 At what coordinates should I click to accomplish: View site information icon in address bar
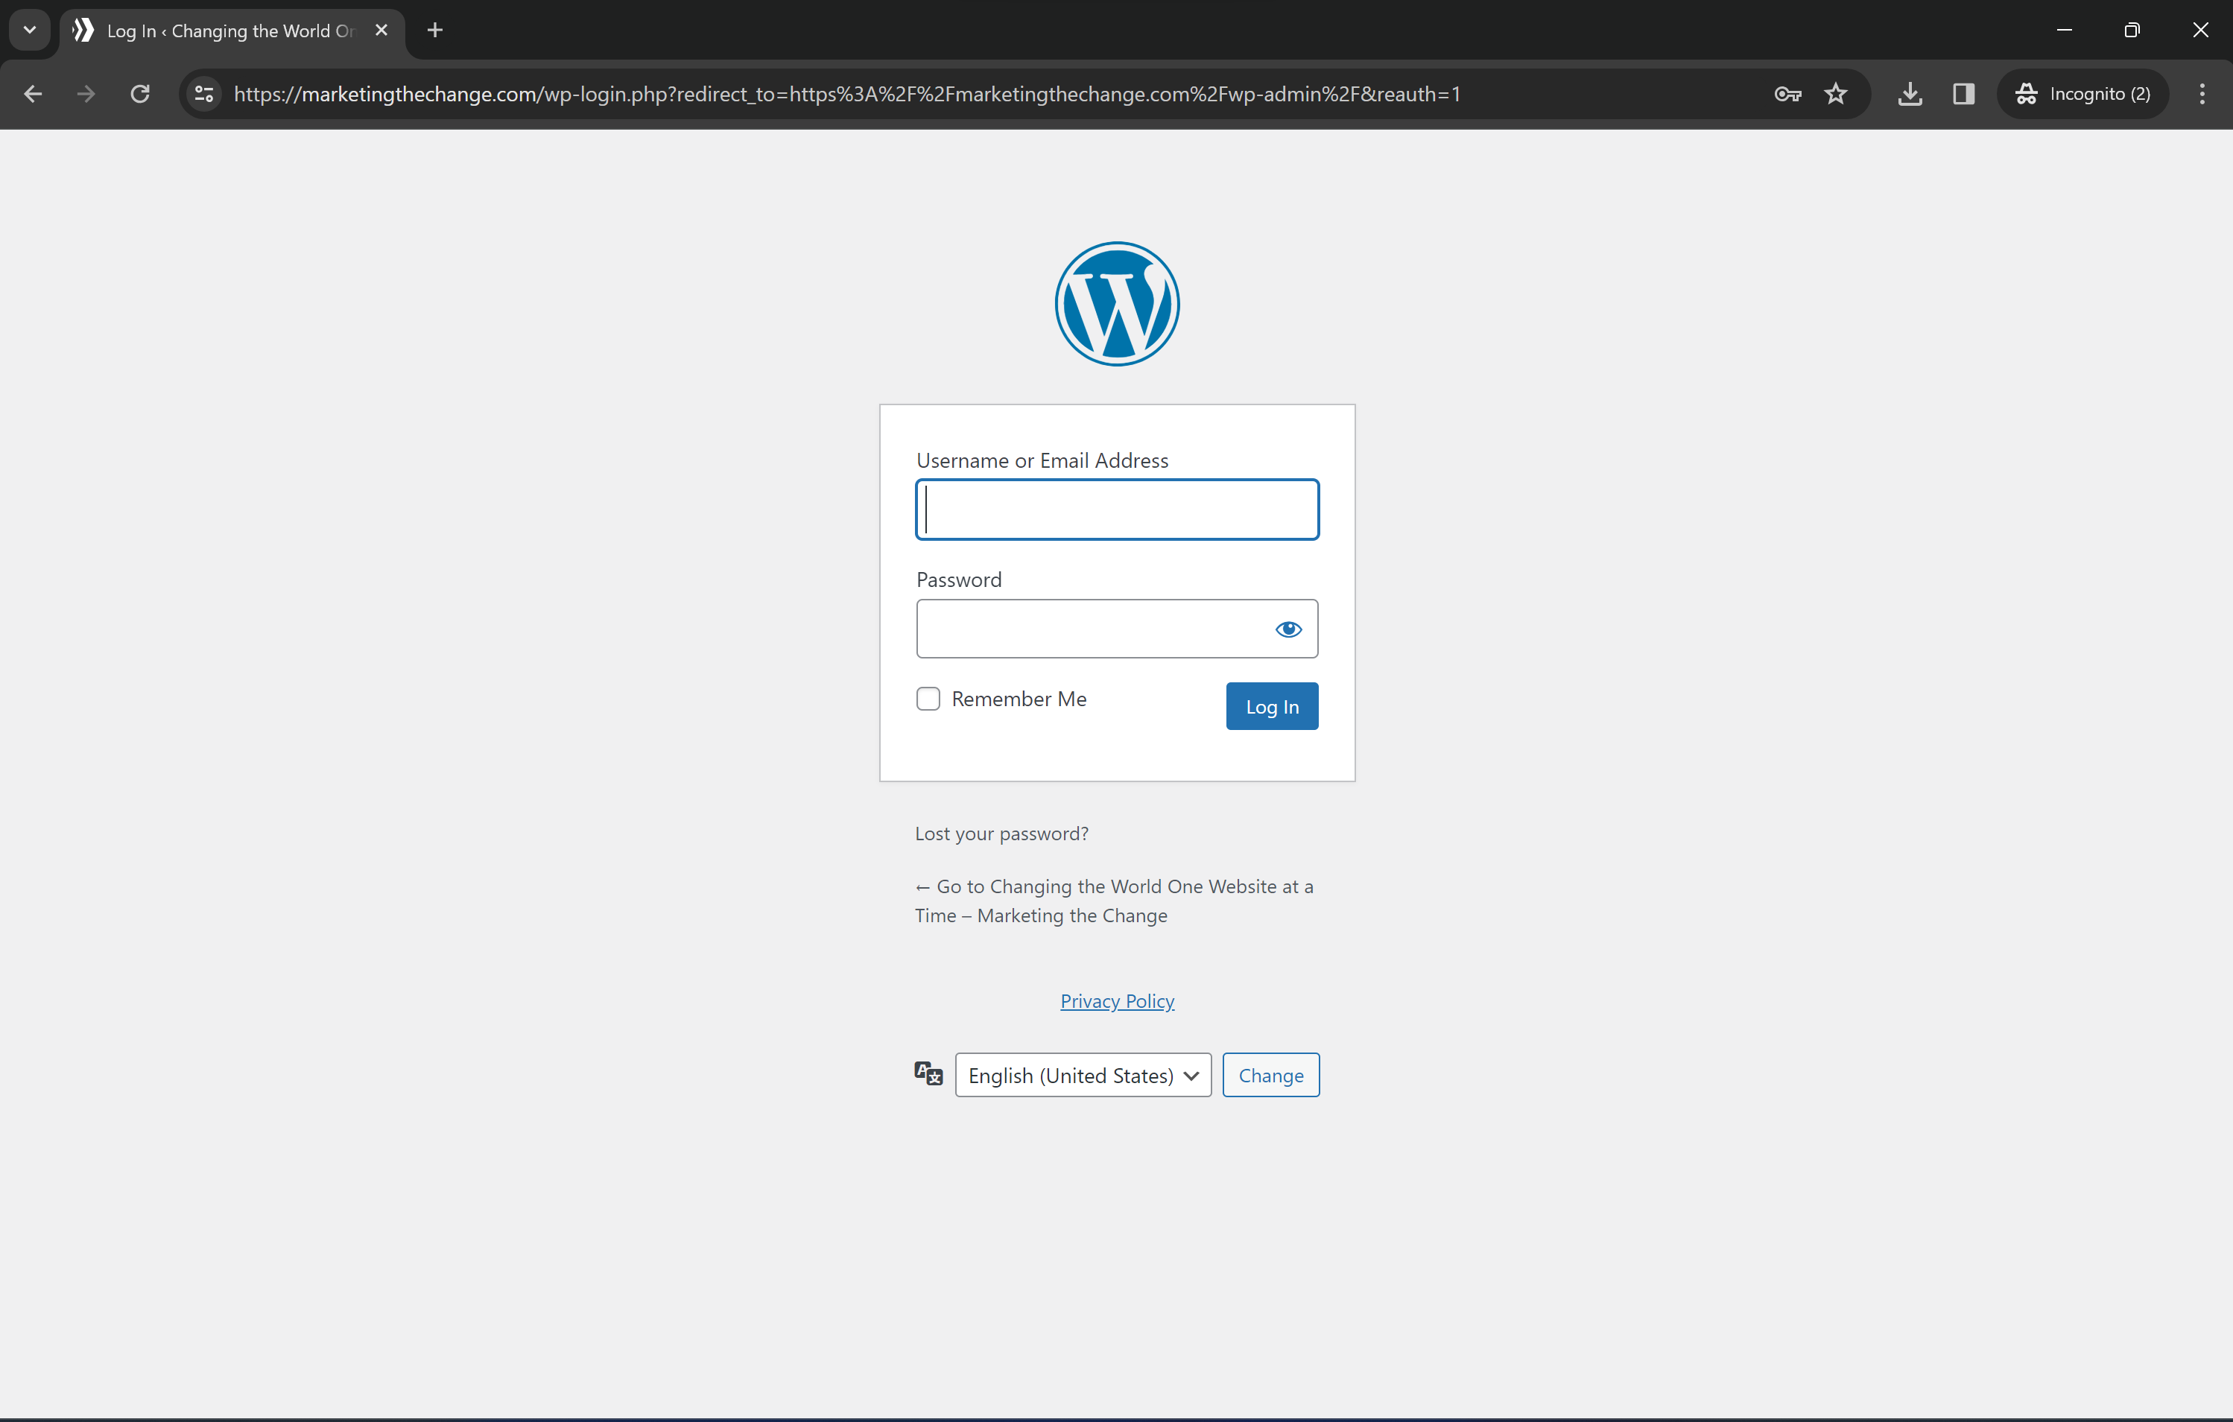pyautogui.click(x=204, y=94)
